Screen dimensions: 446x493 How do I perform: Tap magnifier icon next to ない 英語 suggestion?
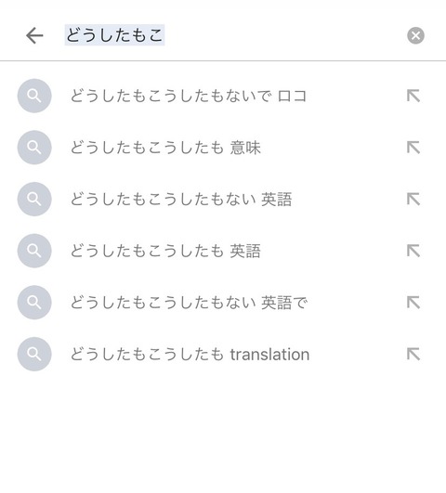pyautogui.click(x=34, y=199)
